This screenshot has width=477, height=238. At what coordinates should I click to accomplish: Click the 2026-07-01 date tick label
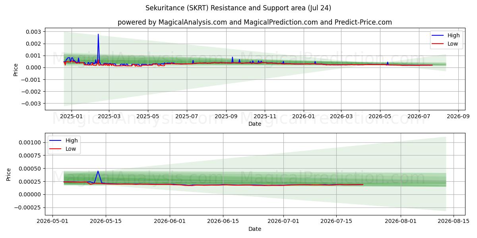[x=283, y=221]
